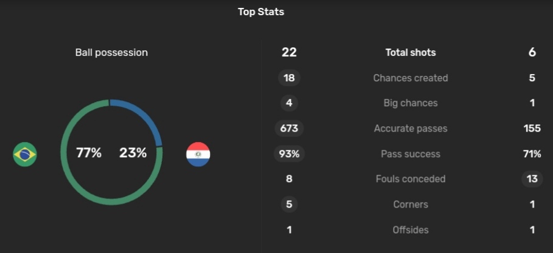Select the Total shots stat label
The height and width of the screenshot is (253, 553).
411,52
